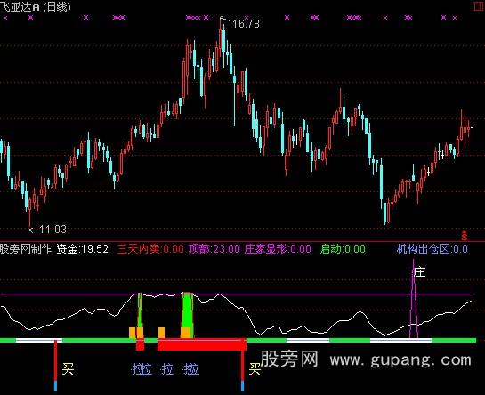This screenshot has width=485, height=395.
Task: Select the 资金:19.52 indicator value
Action: (x=82, y=249)
